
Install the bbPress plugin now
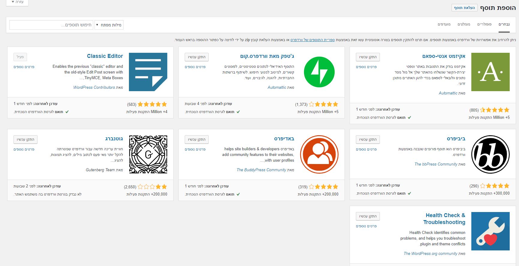(368, 139)
